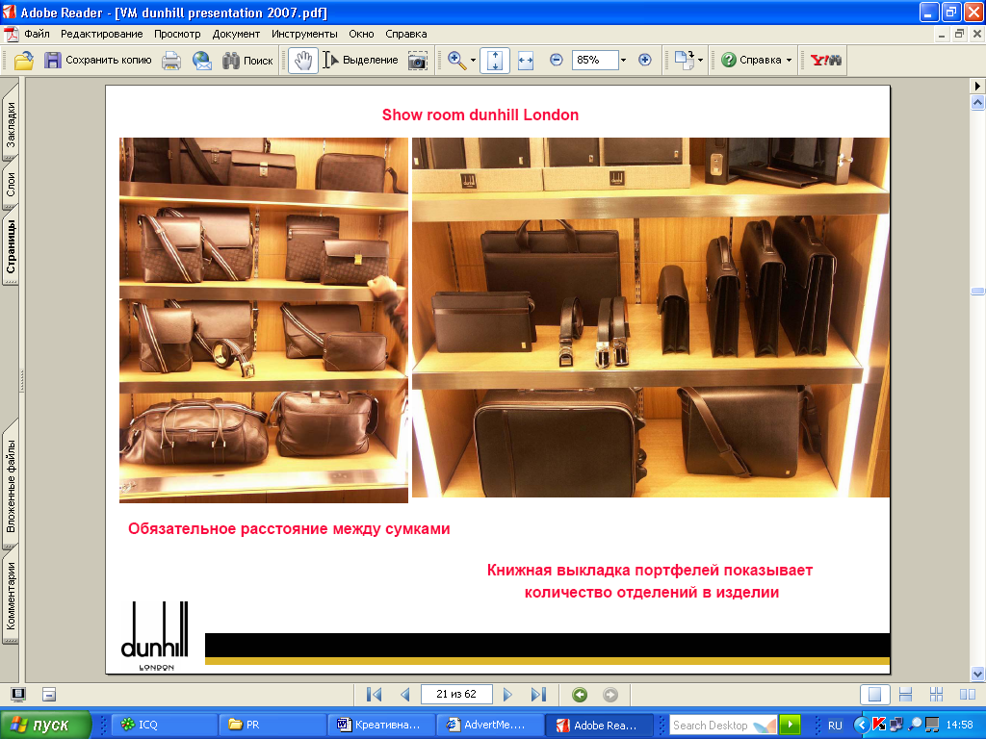The height and width of the screenshot is (739, 986).
Task: Open the Вложенные файлы side tab
Action: pos(10,485)
